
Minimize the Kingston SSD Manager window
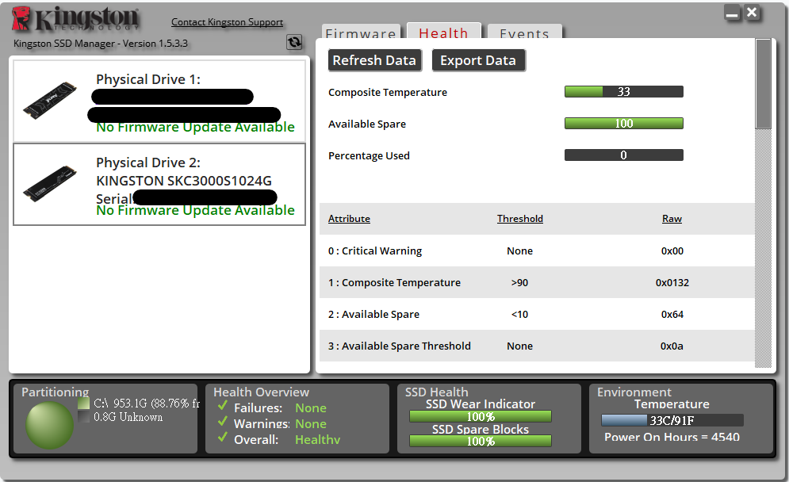732,13
